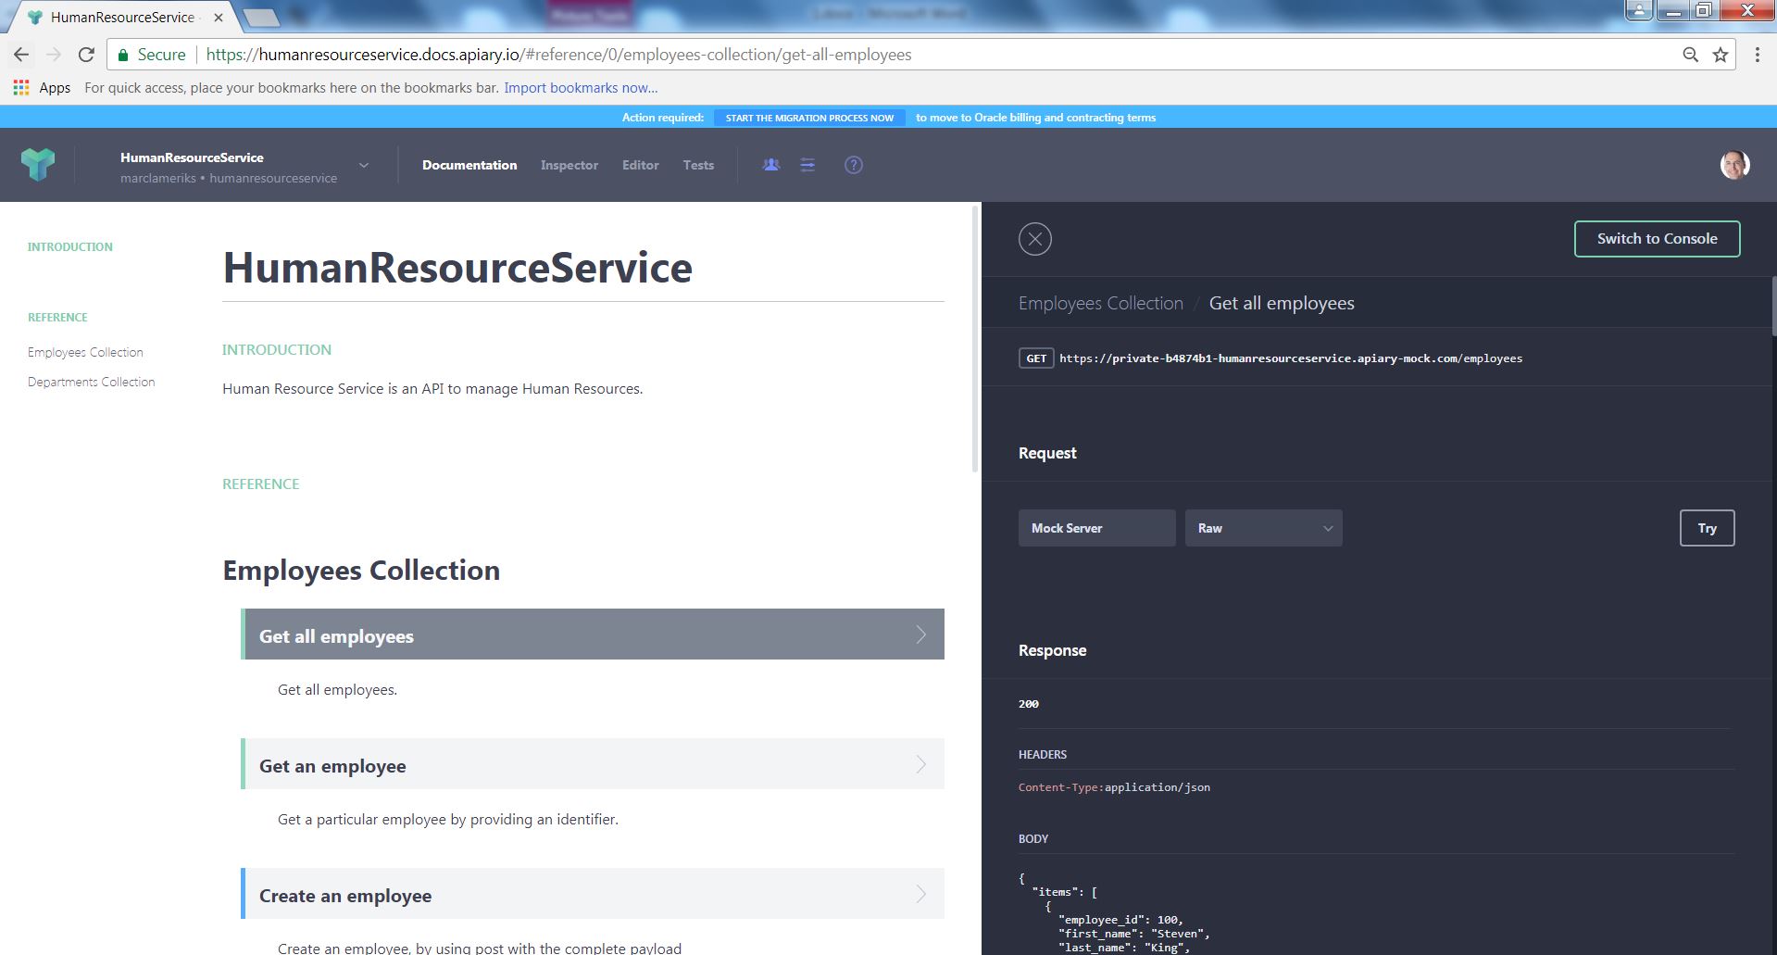Reload the page in browser
The width and height of the screenshot is (1777, 955).
tap(86, 55)
